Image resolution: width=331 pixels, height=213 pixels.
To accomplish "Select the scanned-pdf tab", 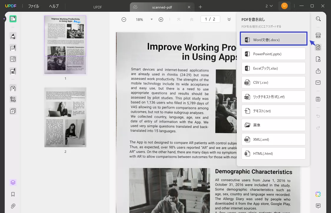I will (x=162, y=7).
